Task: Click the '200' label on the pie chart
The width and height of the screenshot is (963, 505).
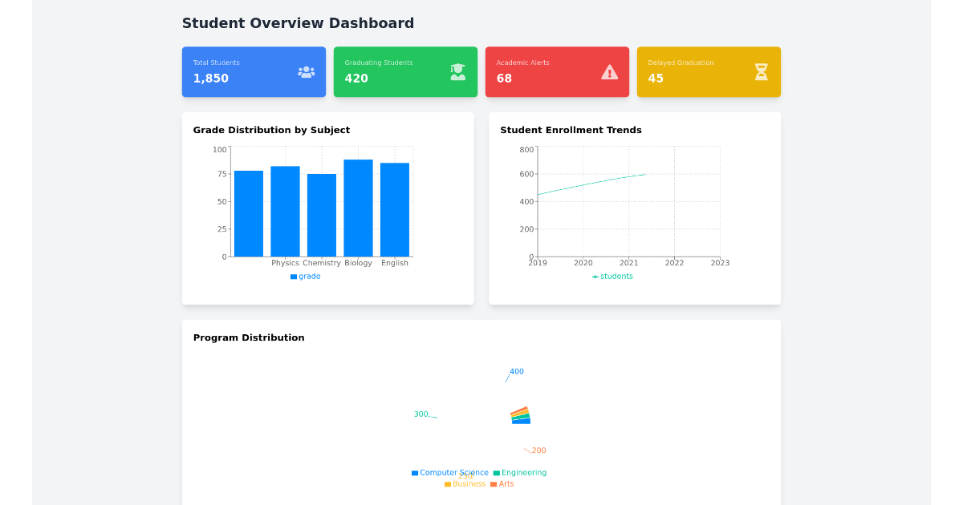Action: 538,450
